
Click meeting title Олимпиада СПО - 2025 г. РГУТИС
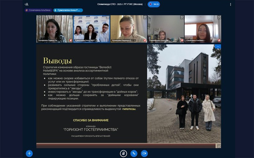click(120, 4)
